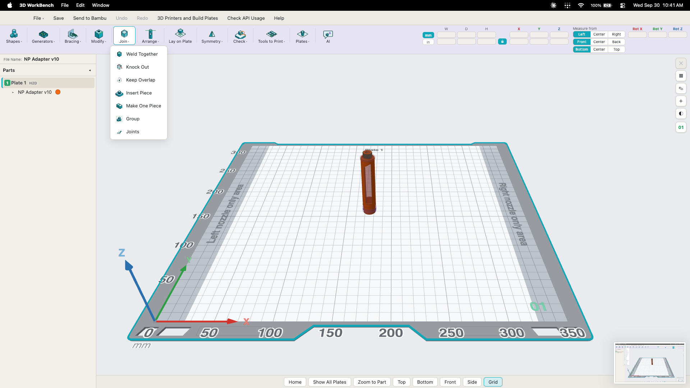
Task: Click the grid table icon on right sidebar
Action: point(681,76)
